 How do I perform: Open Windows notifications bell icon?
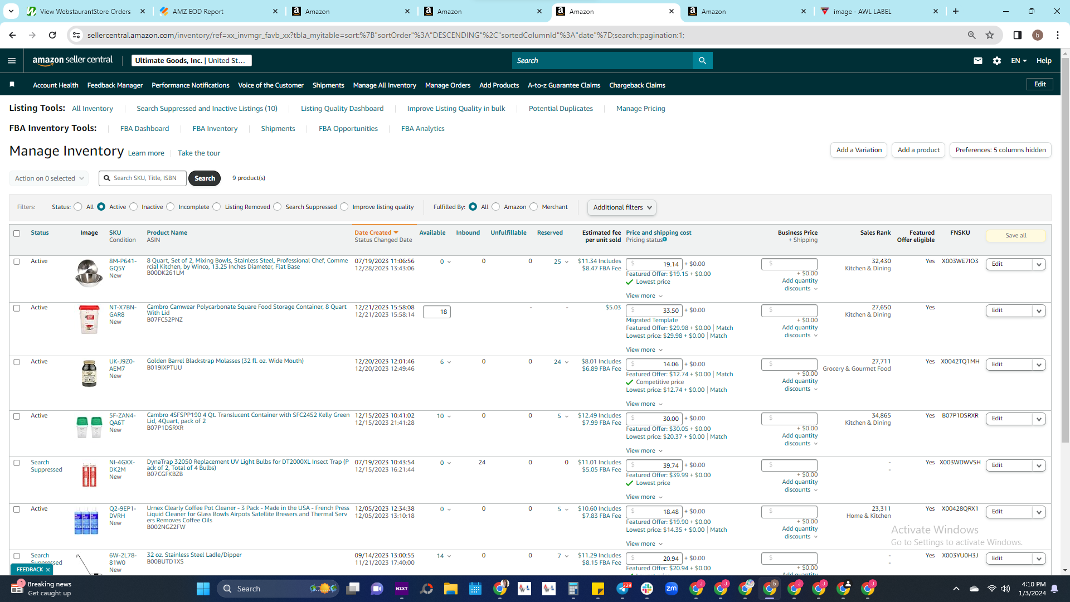1054,589
